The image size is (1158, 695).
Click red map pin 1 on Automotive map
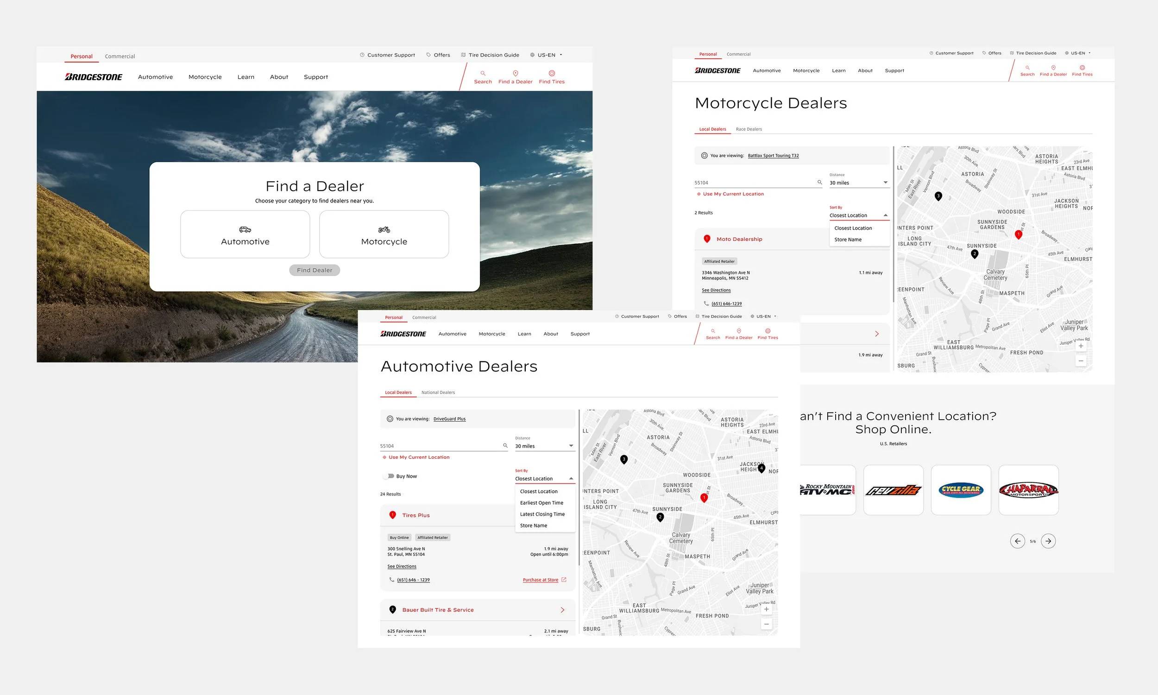point(704,498)
